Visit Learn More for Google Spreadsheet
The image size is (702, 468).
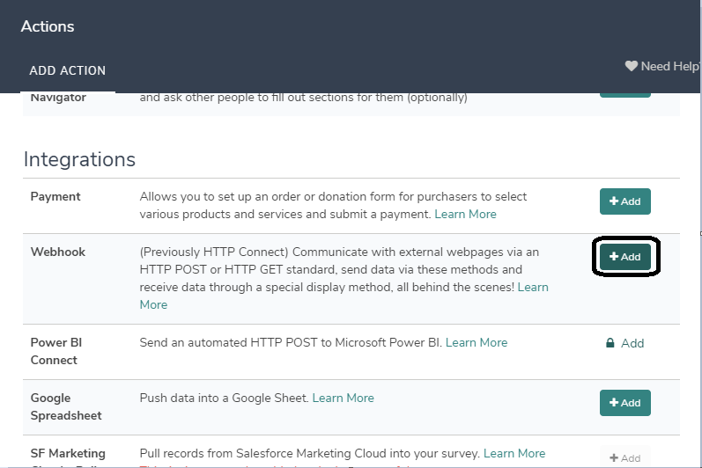343,398
